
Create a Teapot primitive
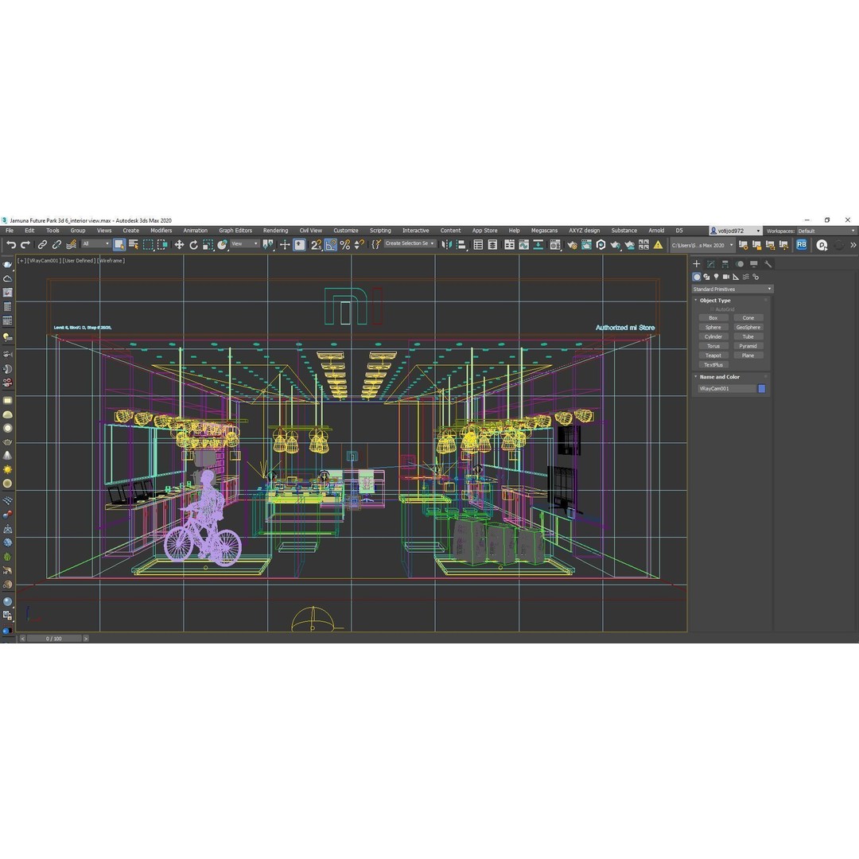point(713,355)
